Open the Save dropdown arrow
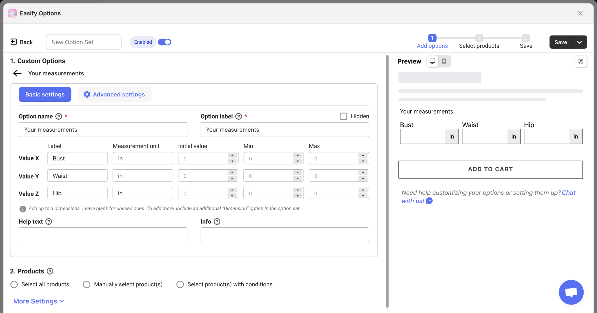597x313 pixels. click(580, 42)
